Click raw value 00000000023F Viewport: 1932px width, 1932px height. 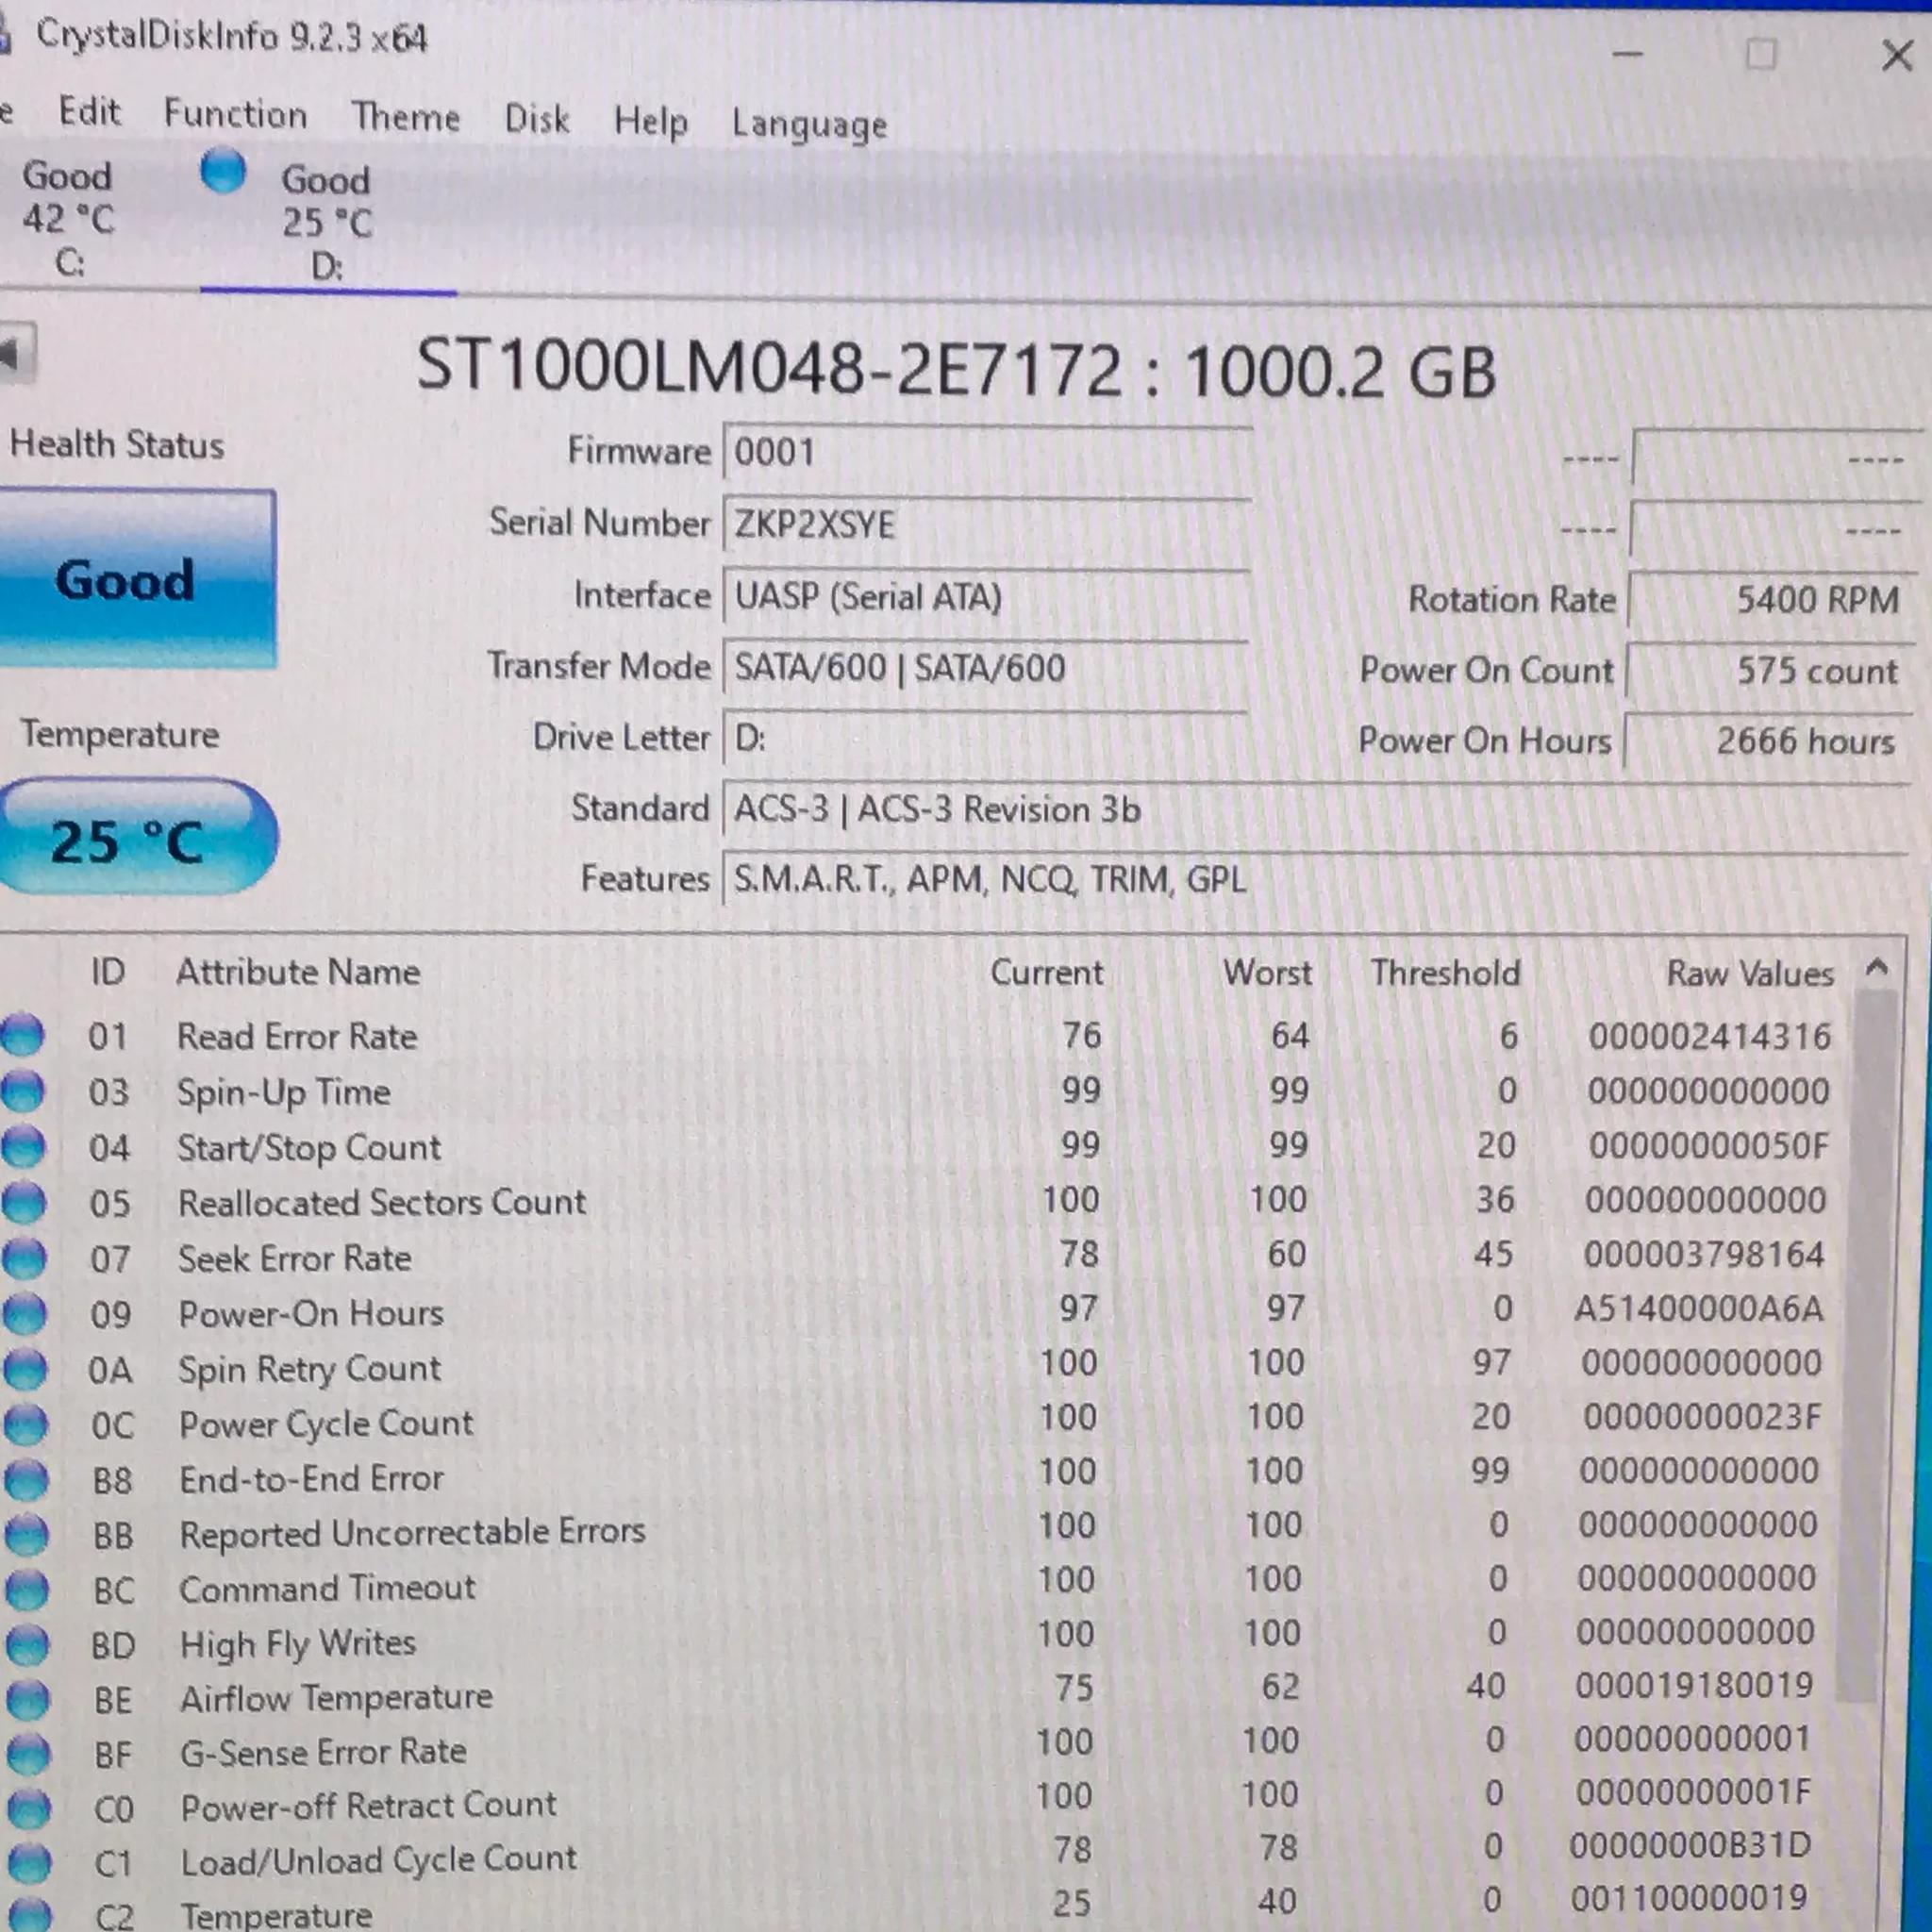[x=1702, y=1417]
